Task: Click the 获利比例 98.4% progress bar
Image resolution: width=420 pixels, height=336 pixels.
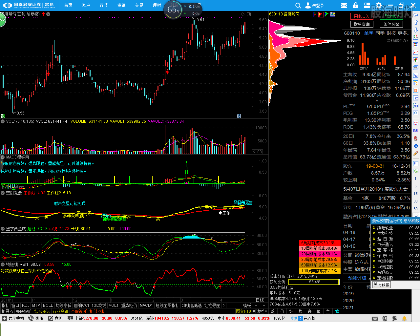Action: 314,282
